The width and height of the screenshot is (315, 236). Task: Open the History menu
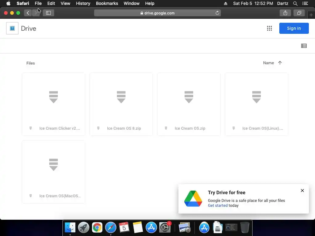click(83, 3)
